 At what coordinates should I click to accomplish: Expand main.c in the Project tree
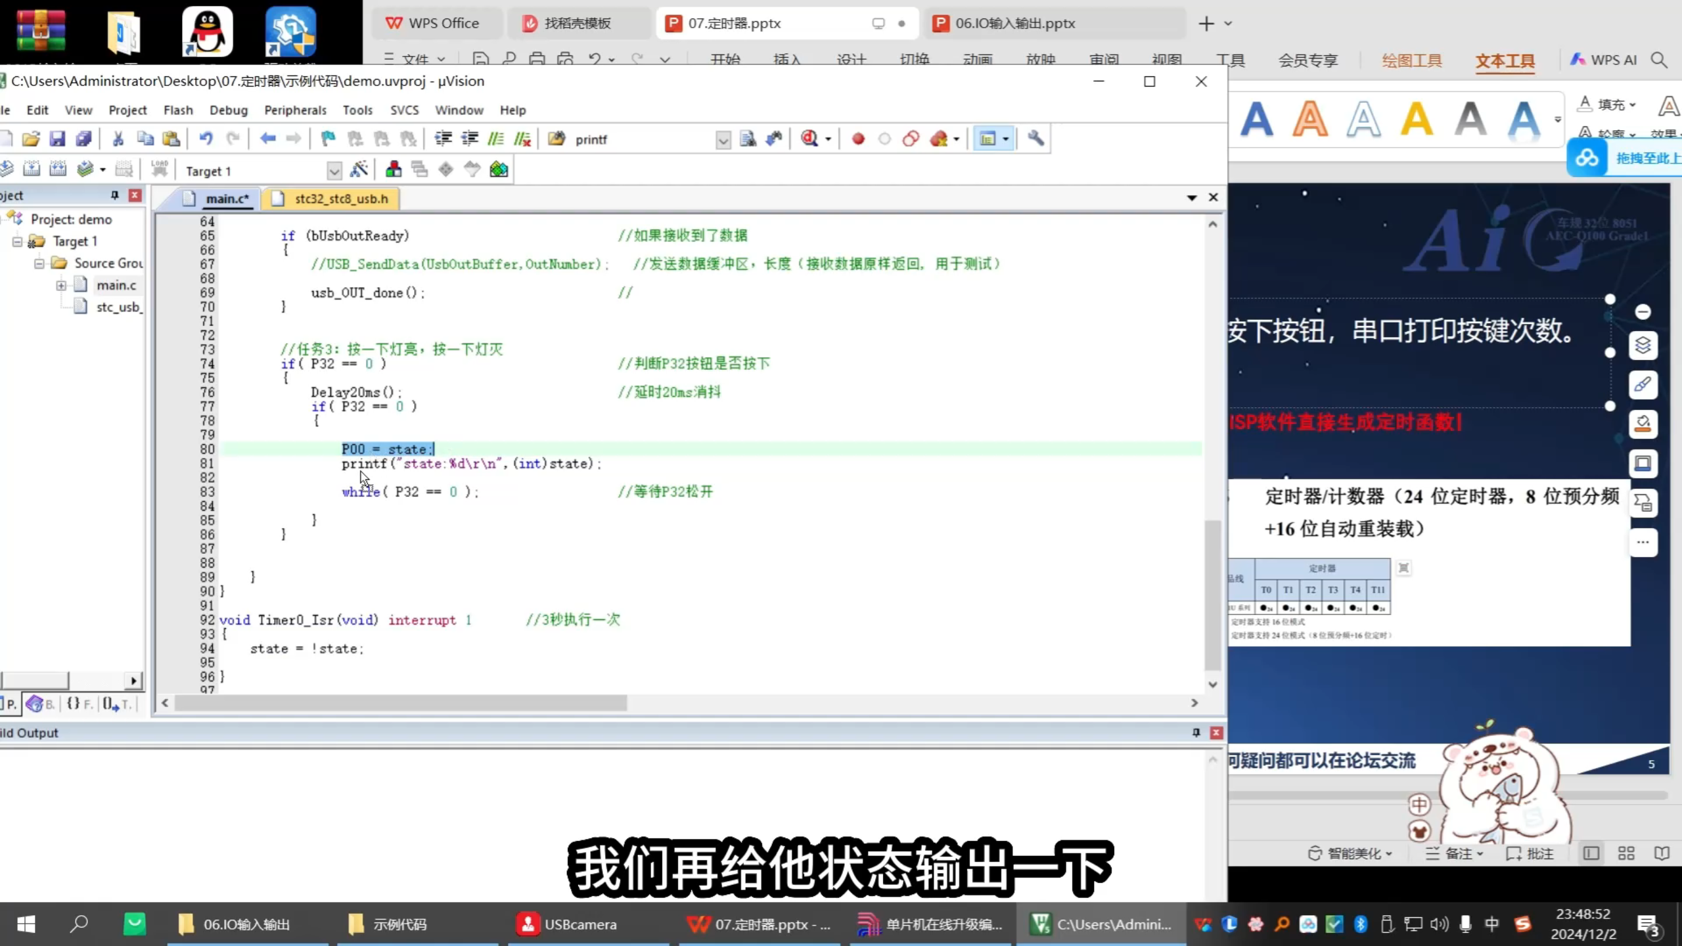coord(61,285)
